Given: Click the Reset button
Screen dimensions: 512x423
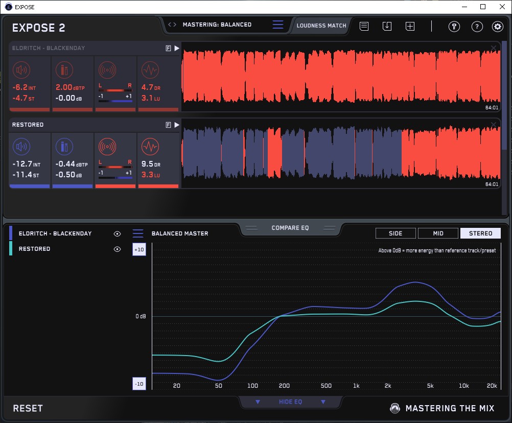Looking at the screenshot, I should pos(28,408).
